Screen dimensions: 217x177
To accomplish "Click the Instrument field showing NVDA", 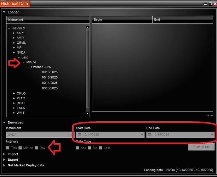I will [37, 135].
